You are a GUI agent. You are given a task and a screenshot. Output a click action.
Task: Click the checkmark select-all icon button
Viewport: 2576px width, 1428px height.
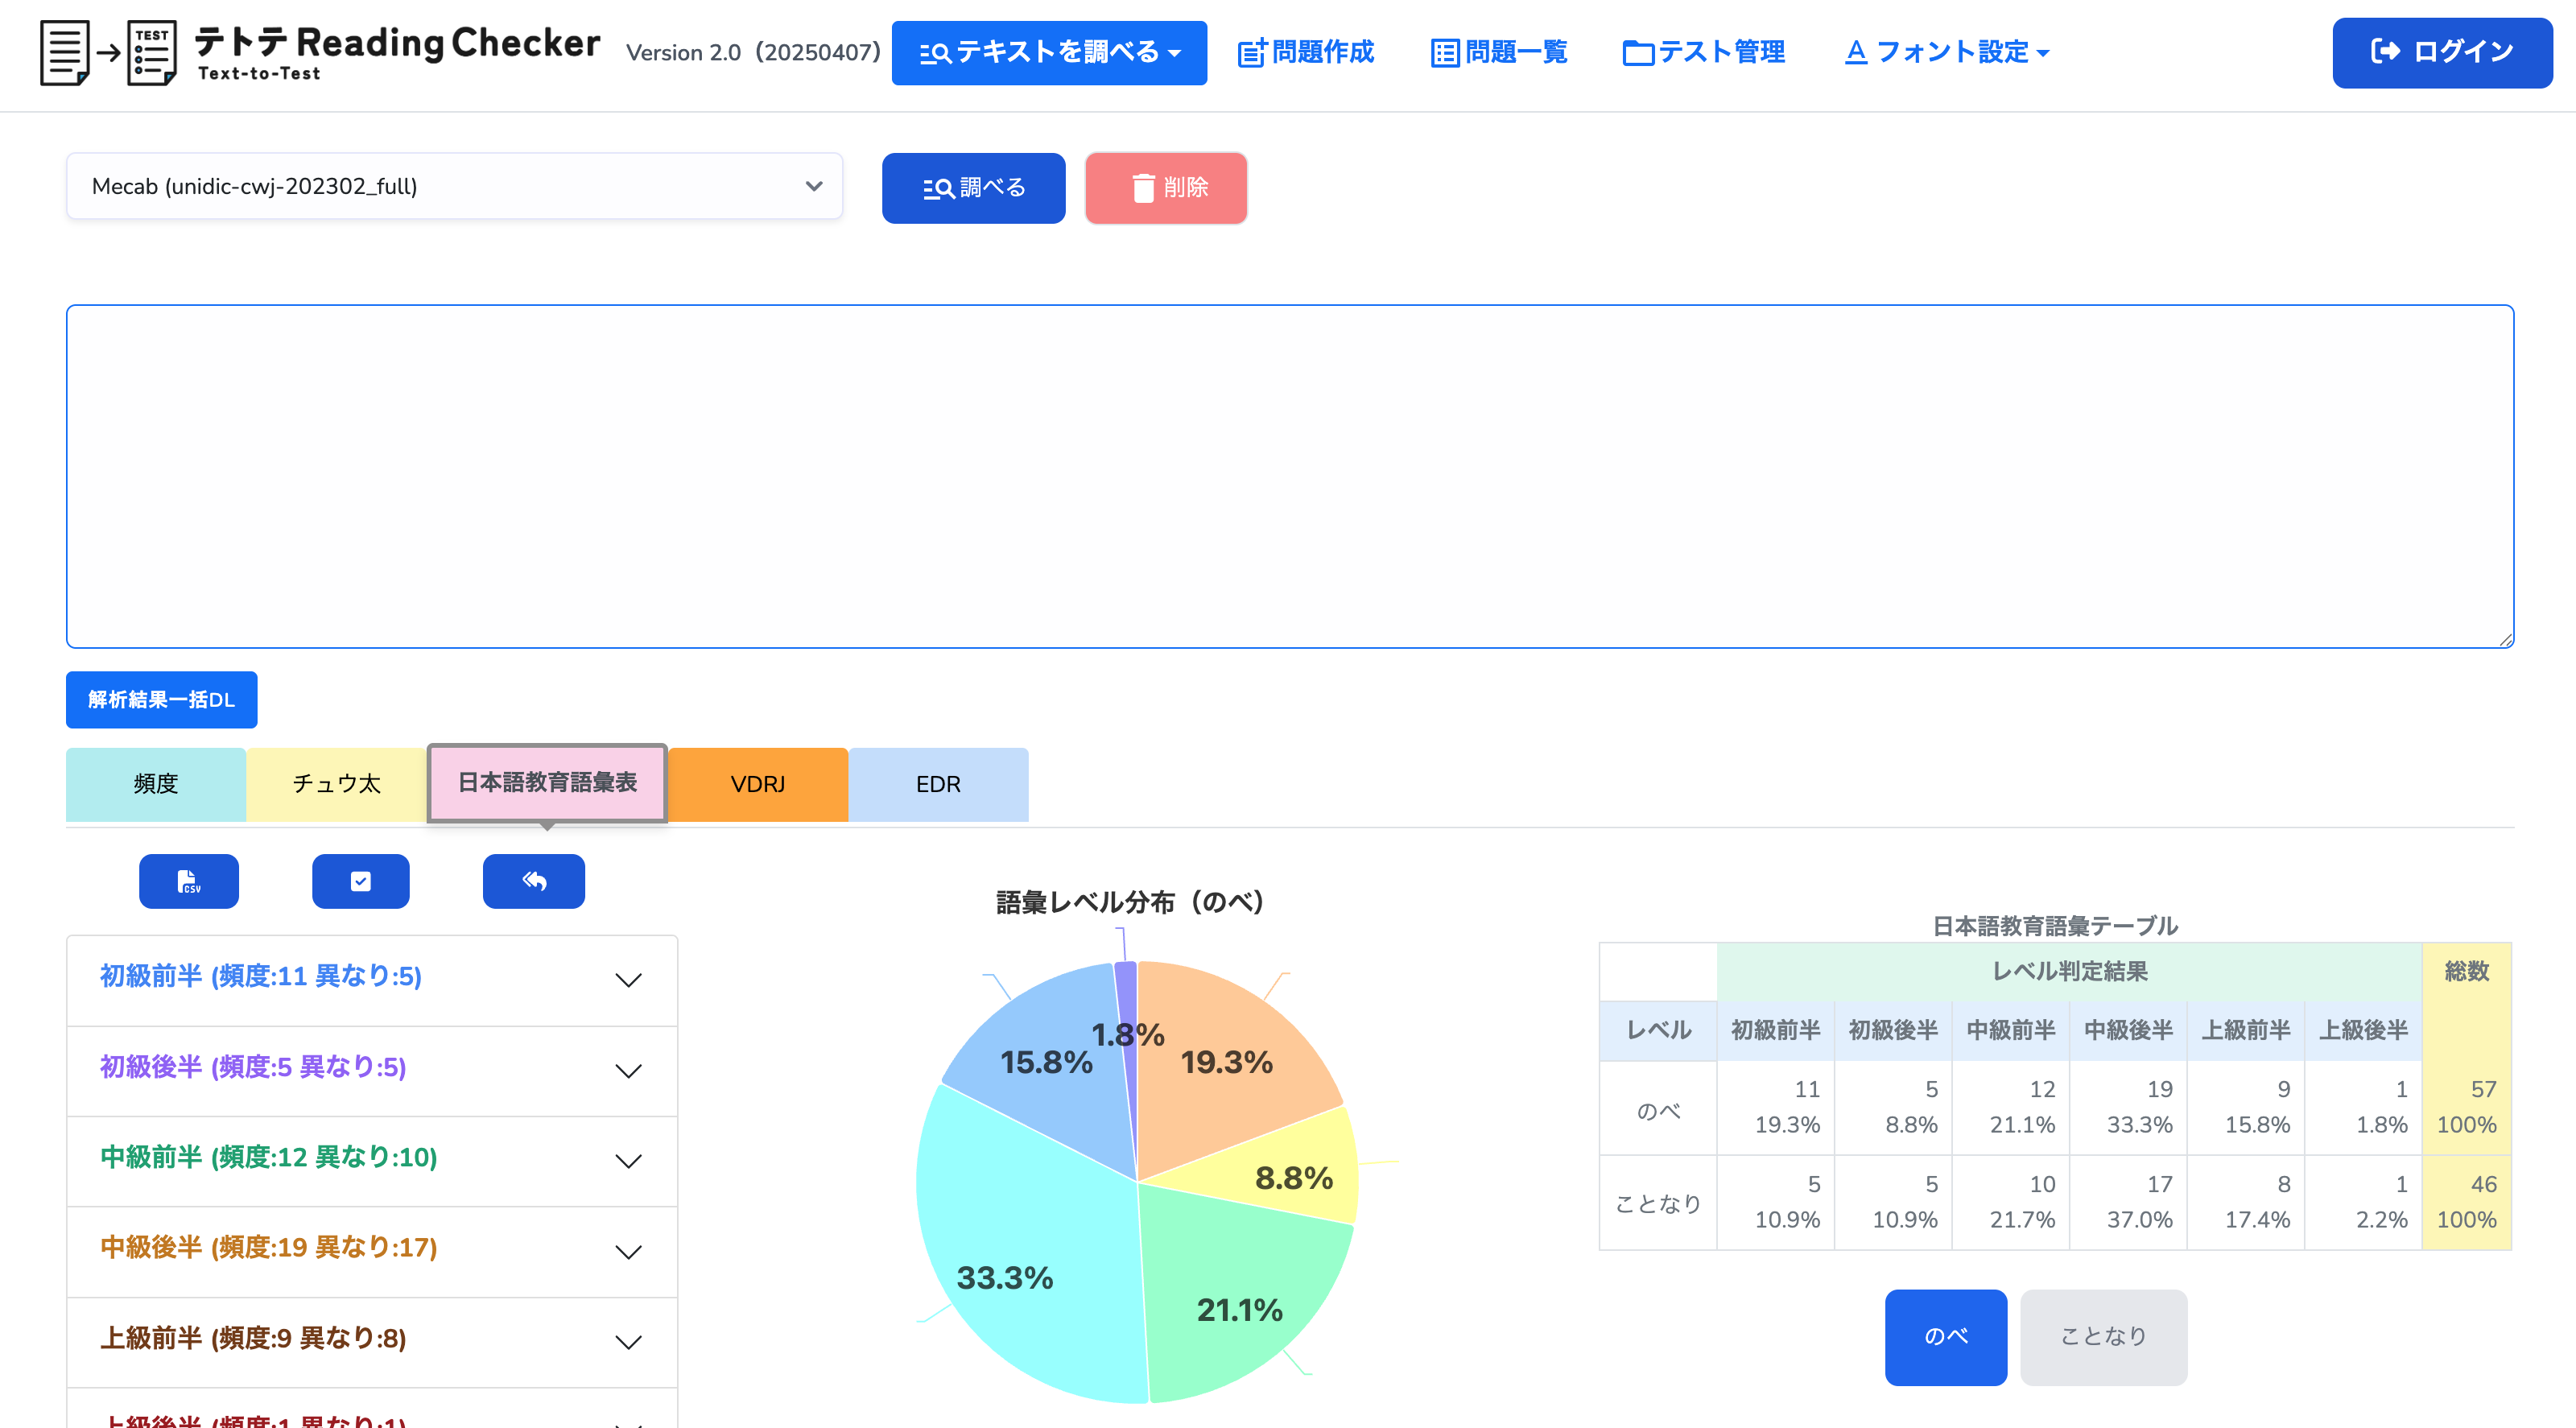(360, 881)
